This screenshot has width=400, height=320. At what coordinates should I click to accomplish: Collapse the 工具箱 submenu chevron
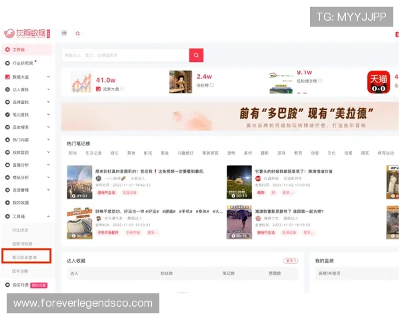click(x=49, y=217)
